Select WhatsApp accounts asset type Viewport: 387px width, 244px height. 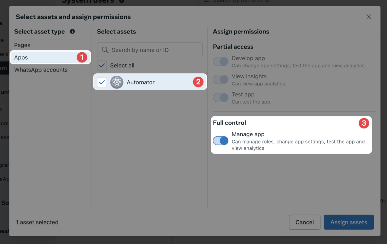click(40, 70)
